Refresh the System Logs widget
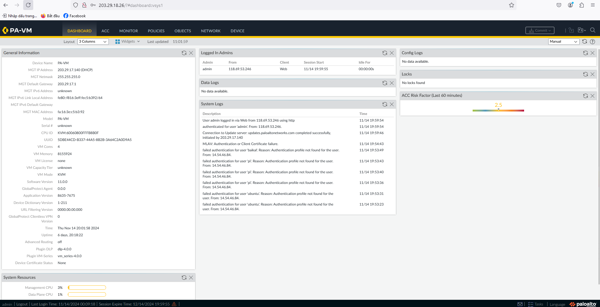Viewport: 600px width, 307px height. pyautogui.click(x=385, y=104)
